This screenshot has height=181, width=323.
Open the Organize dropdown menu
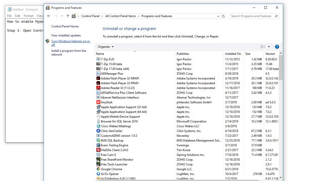106,47
